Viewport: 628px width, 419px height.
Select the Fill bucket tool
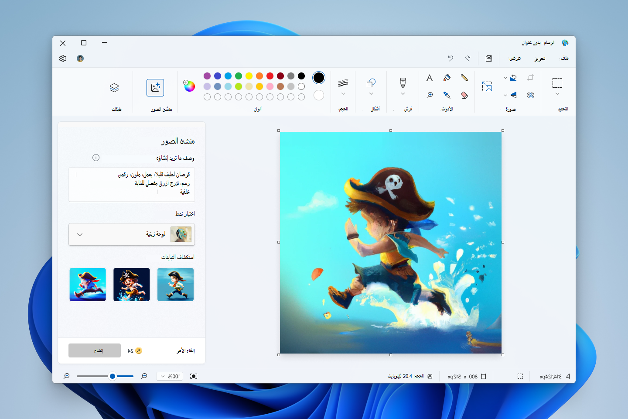pyautogui.click(x=447, y=78)
